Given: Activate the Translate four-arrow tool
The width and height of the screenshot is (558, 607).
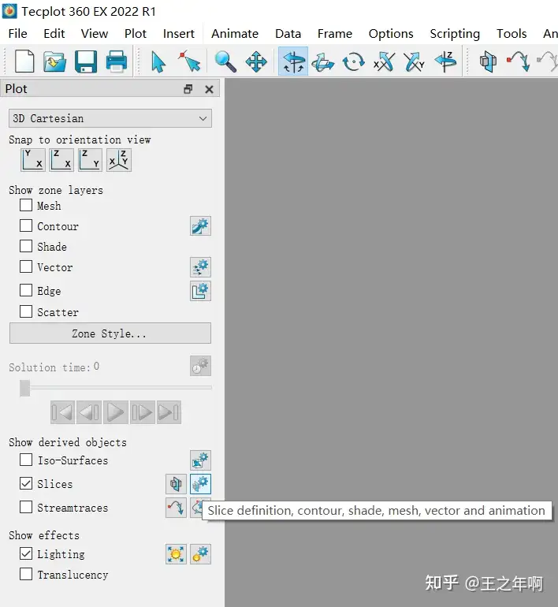Looking at the screenshot, I should [256, 61].
